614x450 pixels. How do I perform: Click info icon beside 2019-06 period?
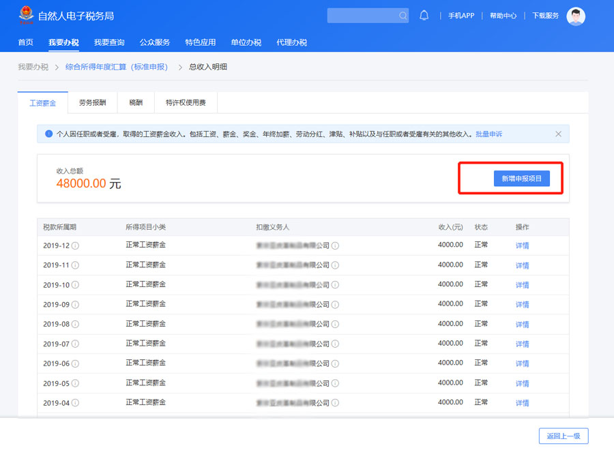tap(76, 363)
